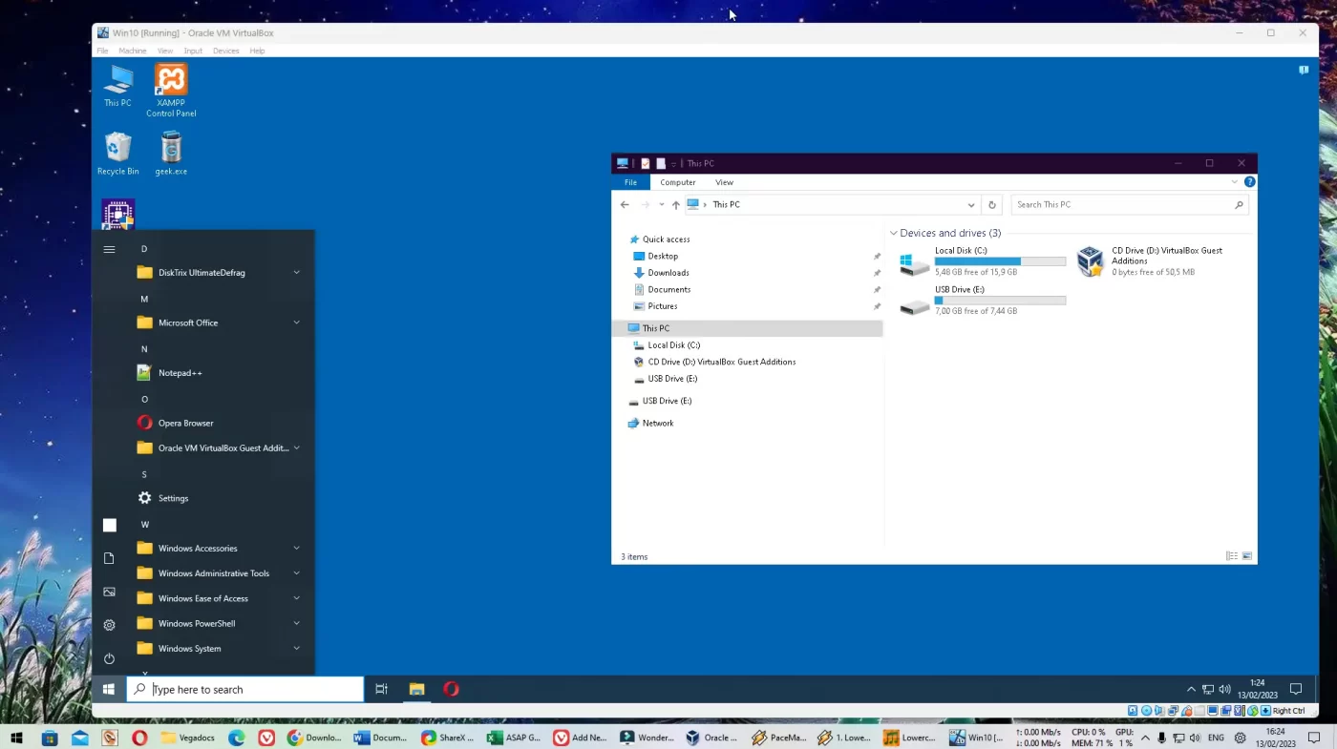This screenshot has width=1337, height=749.
Task: Click guest network tray icon
Action: click(1208, 689)
